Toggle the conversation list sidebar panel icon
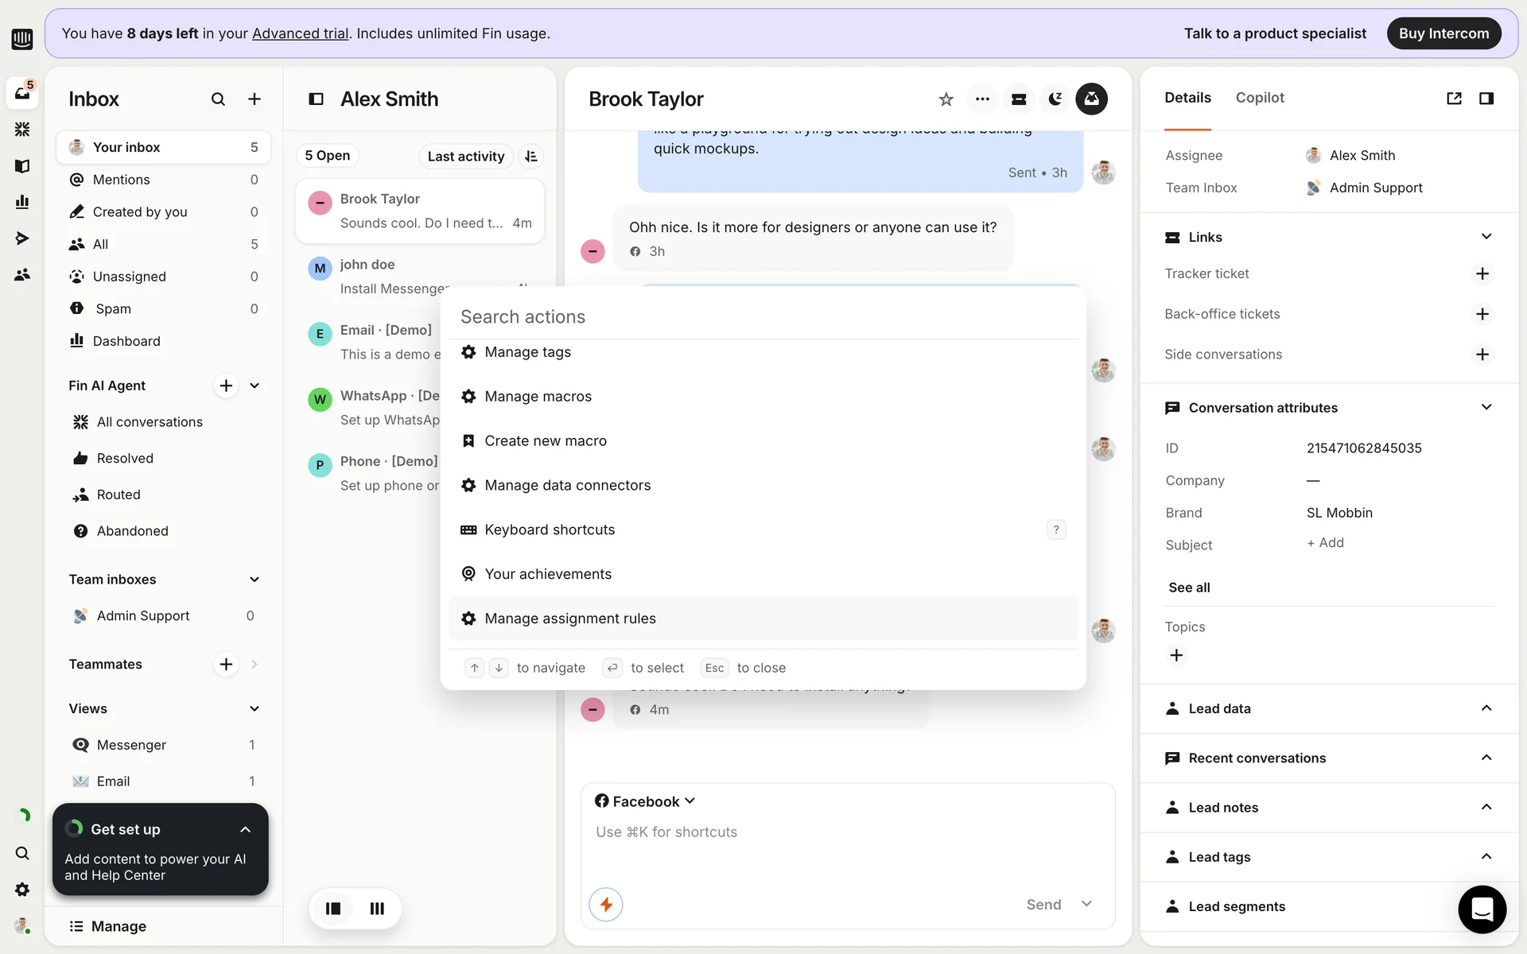This screenshot has height=954, width=1527. 316,99
